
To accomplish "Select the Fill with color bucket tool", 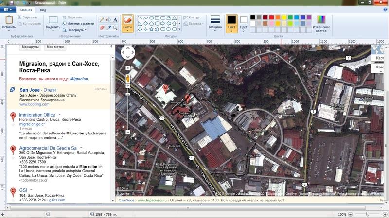I will point(108,20).
